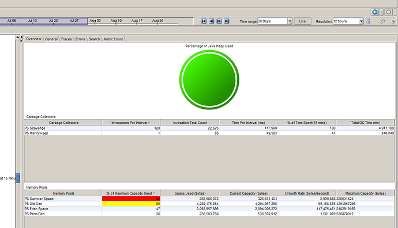Image resolution: width=398 pixels, height=228 pixels.
Task: Open the Metric Count tab
Action: (x=113, y=39)
